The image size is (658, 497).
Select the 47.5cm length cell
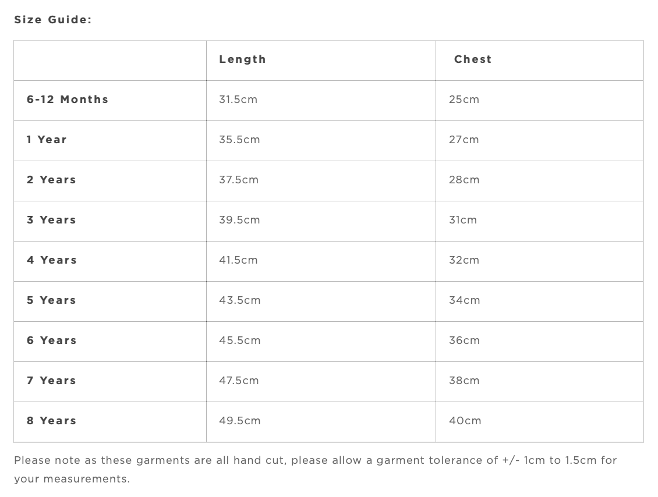click(x=239, y=381)
